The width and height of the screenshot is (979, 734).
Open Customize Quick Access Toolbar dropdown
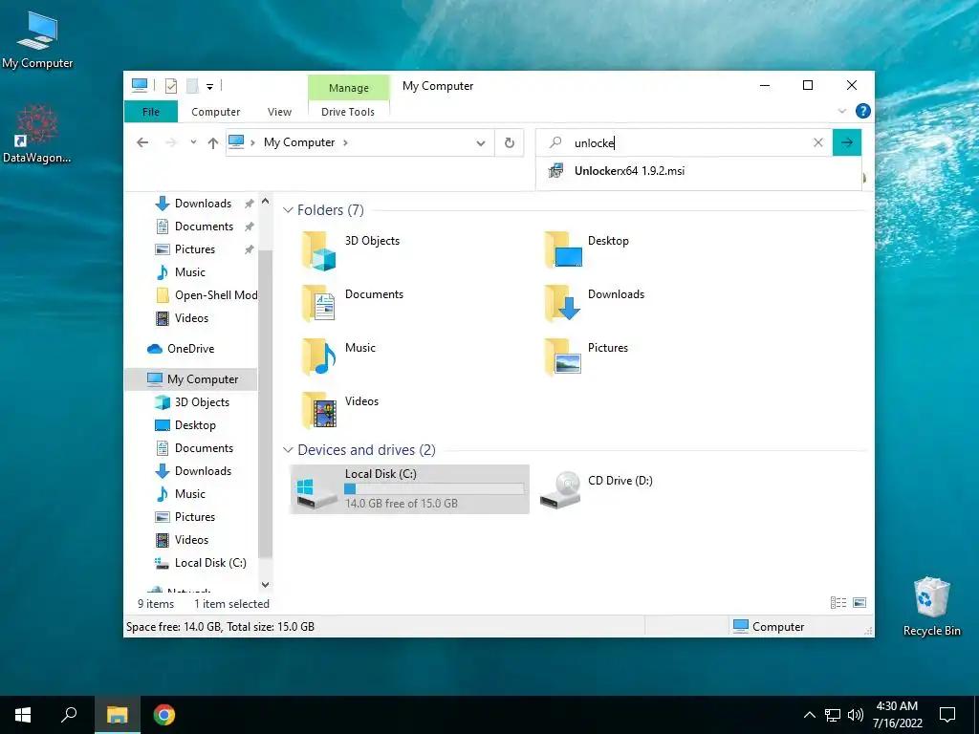(209, 87)
